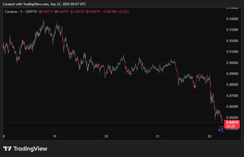Click the 0.93000 price axis label
This screenshot has height=157, width=244.
[232, 30]
